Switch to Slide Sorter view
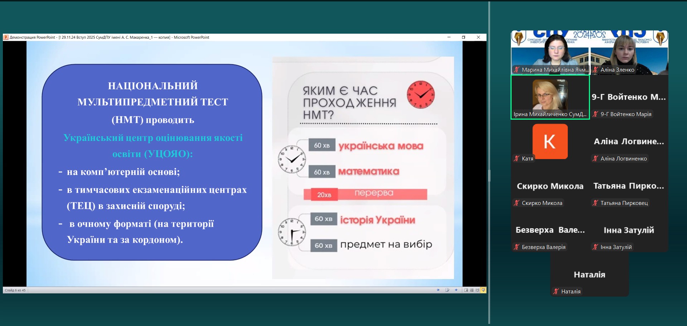The height and width of the screenshot is (326, 687). pos(472,290)
